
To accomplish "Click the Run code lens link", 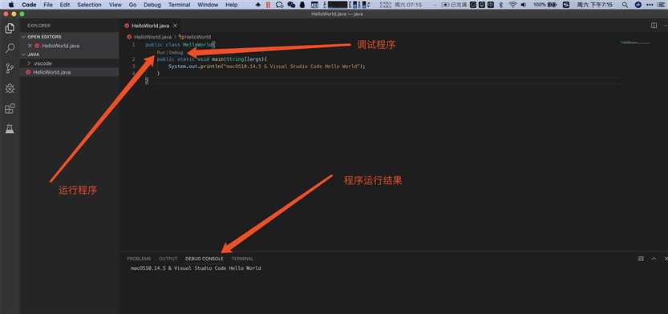I will click(x=161, y=52).
